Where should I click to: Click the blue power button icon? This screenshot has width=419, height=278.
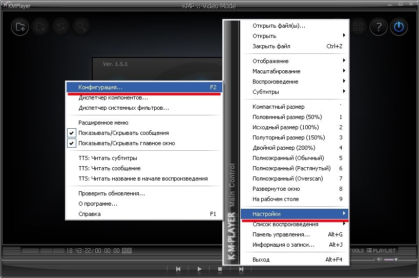point(399,27)
